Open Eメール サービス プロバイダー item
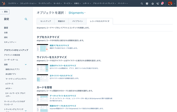Viewport: 177px width, 112px height. [15, 95]
